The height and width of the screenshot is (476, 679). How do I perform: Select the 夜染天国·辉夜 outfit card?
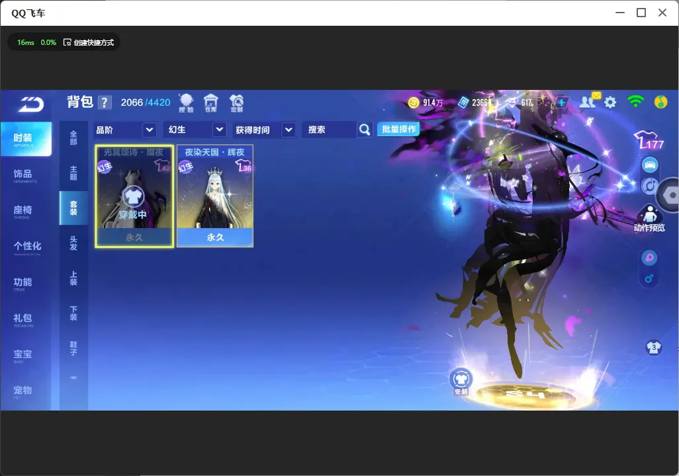[x=215, y=196]
